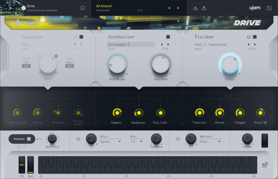Viewport: 278px width, 179px height.
Task: Toggle the Delay power button
Action: click(78, 139)
